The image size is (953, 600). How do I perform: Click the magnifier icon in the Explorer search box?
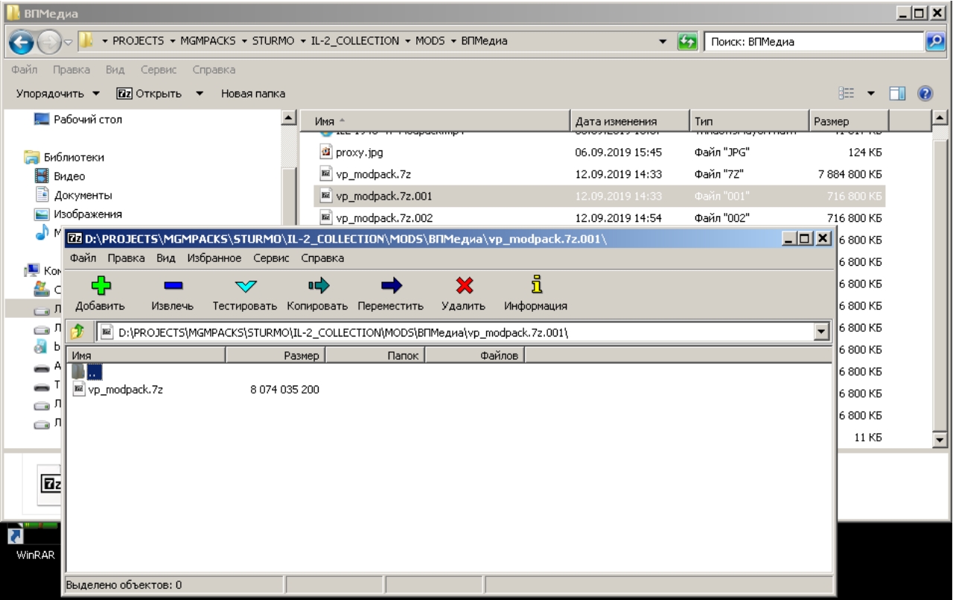pos(936,42)
